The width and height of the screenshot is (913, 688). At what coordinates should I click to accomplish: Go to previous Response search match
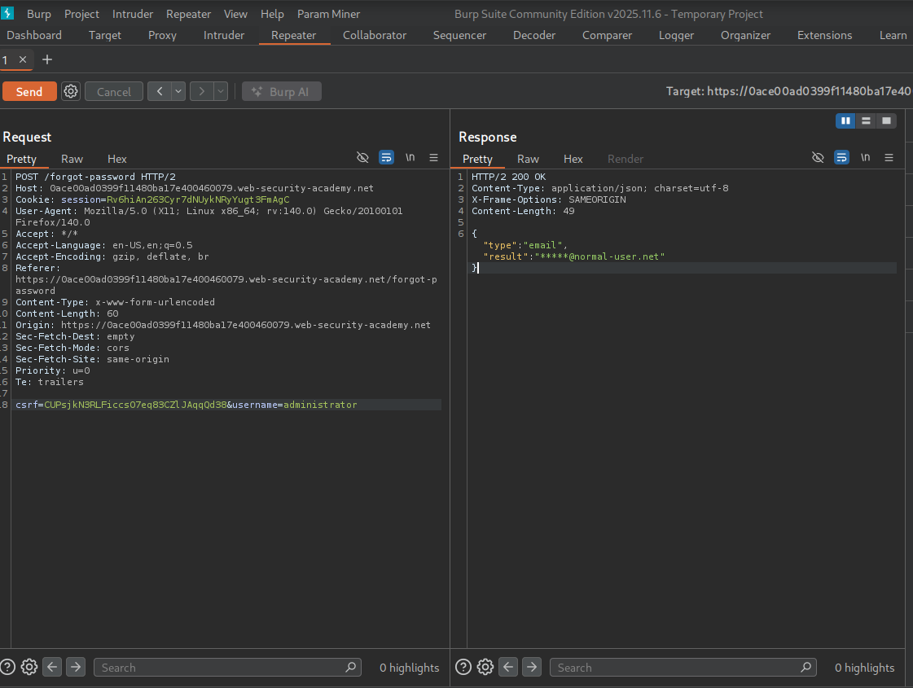tap(507, 667)
